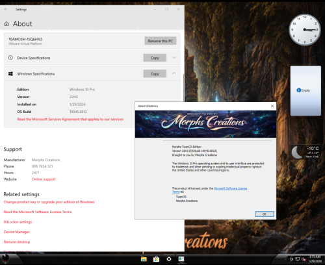Click the moon weather gadget icon

[297, 152]
